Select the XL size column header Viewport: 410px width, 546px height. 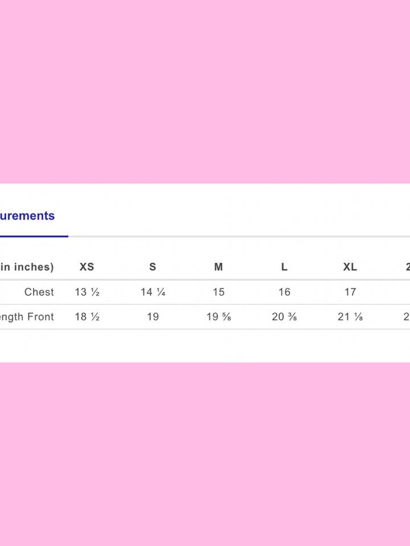pyautogui.click(x=350, y=267)
